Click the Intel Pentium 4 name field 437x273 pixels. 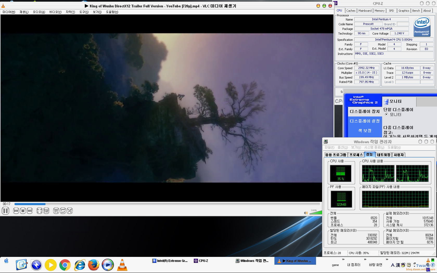click(381, 19)
